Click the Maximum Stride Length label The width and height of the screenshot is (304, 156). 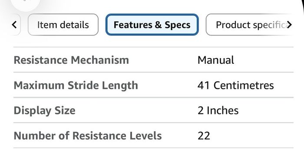(x=76, y=85)
